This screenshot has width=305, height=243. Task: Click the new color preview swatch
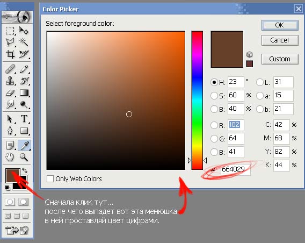point(227,49)
